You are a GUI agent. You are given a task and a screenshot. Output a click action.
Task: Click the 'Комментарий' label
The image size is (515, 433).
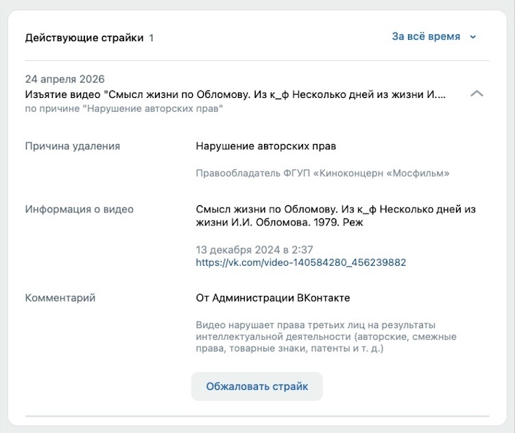point(60,298)
